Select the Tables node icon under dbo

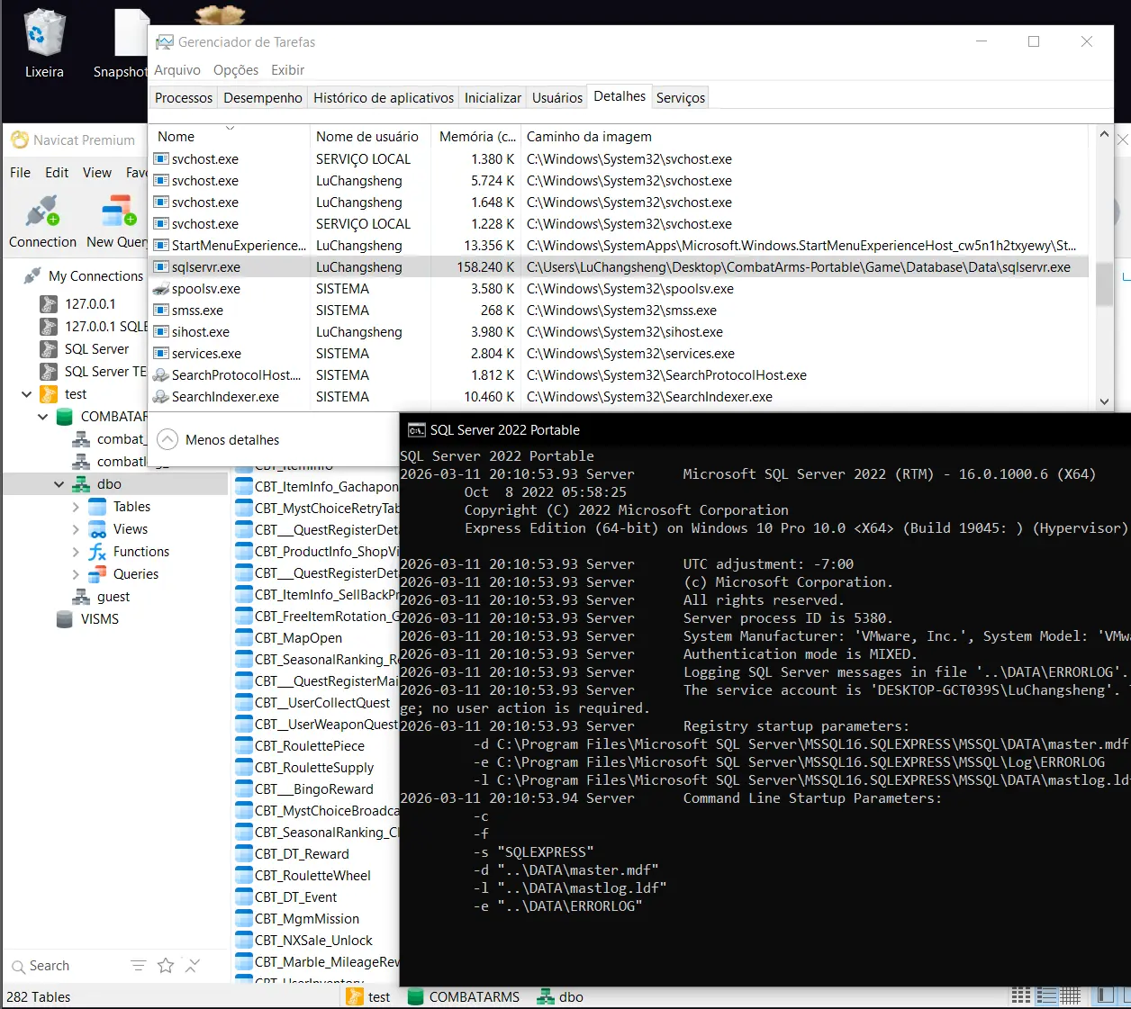pyautogui.click(x=97, y=507)
